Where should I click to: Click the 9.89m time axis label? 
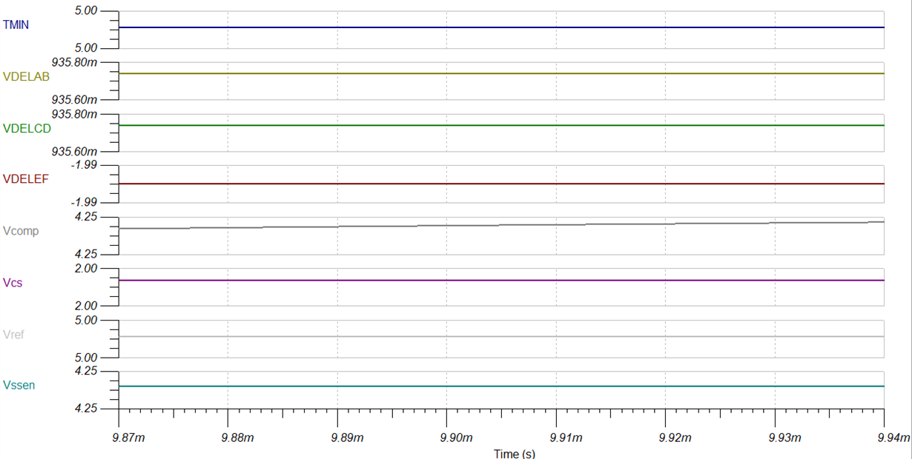347,438
